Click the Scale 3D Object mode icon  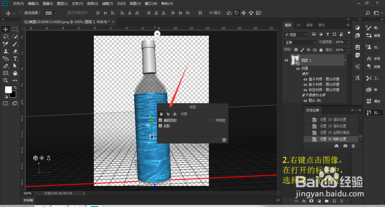[x=259, y=13]
